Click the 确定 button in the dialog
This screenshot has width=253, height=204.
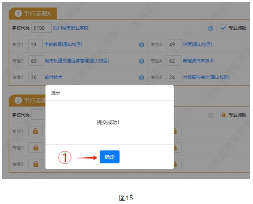(x=110, y=157)
